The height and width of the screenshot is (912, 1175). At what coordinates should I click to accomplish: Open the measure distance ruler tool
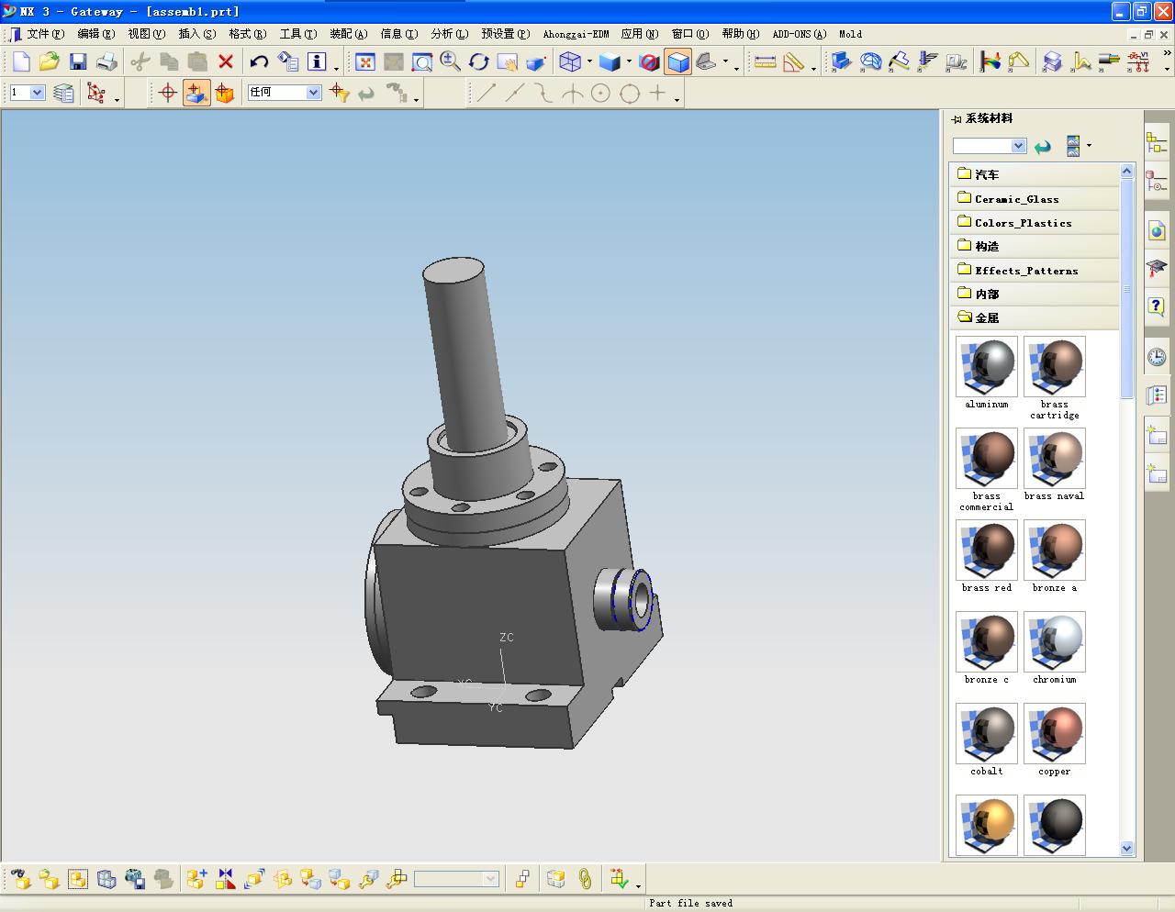[765, 61]
